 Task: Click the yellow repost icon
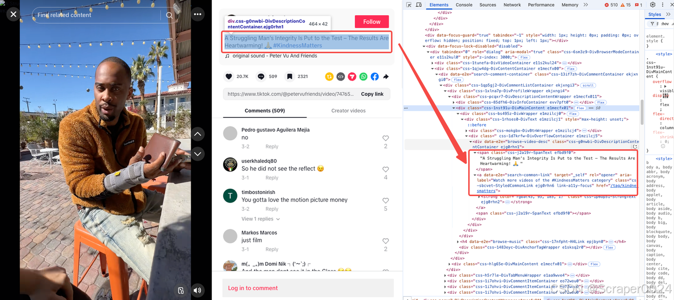pos(329,76)
